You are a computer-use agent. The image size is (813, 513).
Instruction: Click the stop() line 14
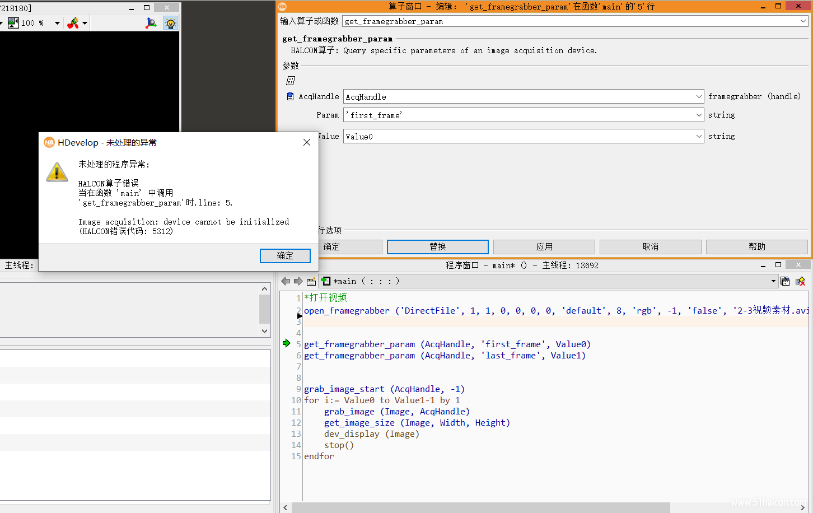click(339, 445)
